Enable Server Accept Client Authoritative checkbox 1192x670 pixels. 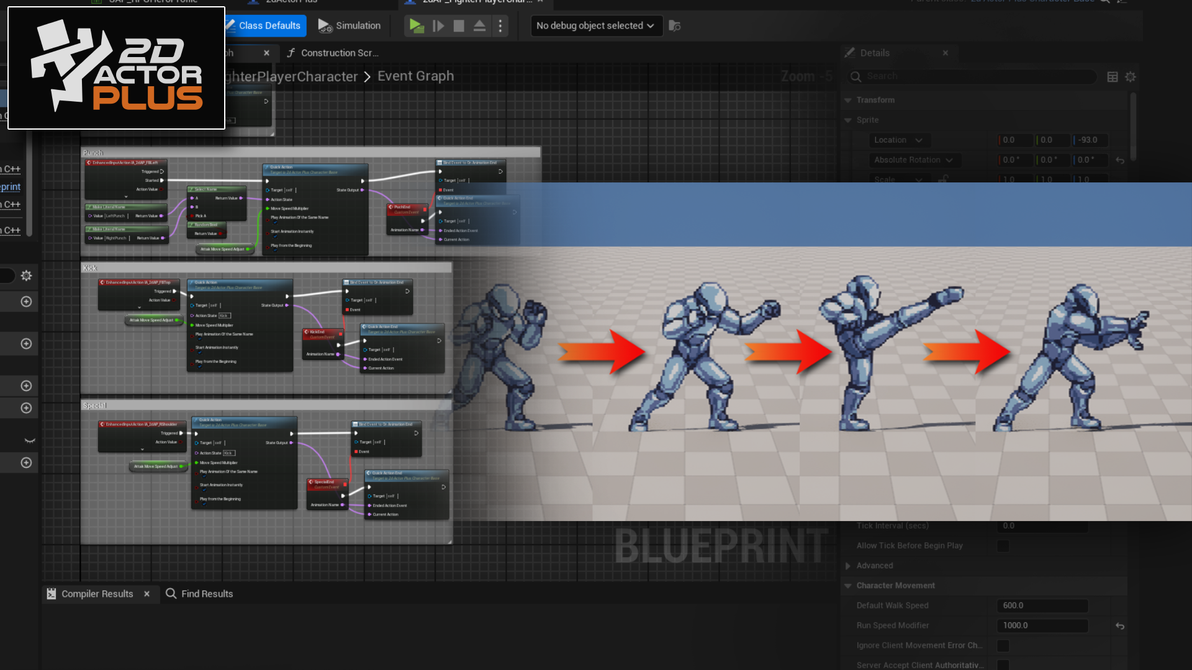pyautogui.click(x=1003, y=665)
